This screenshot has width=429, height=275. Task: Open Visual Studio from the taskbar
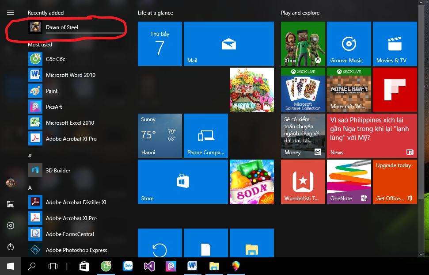[x=149, y=266]
